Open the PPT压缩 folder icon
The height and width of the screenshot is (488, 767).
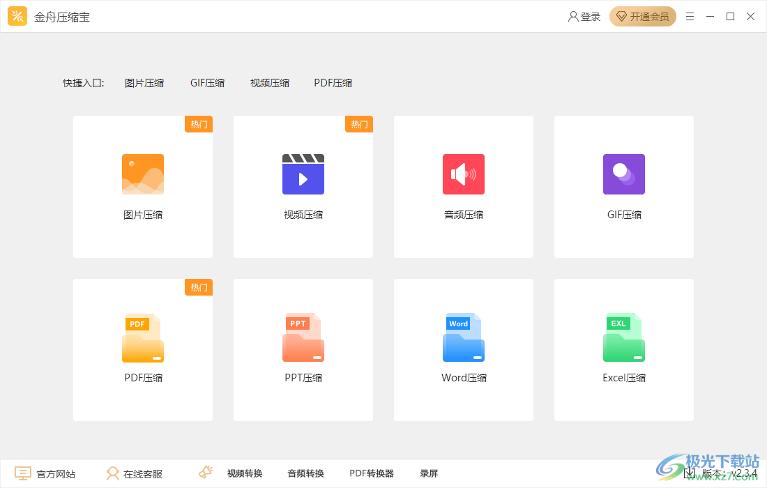click(x=303, y=338)
